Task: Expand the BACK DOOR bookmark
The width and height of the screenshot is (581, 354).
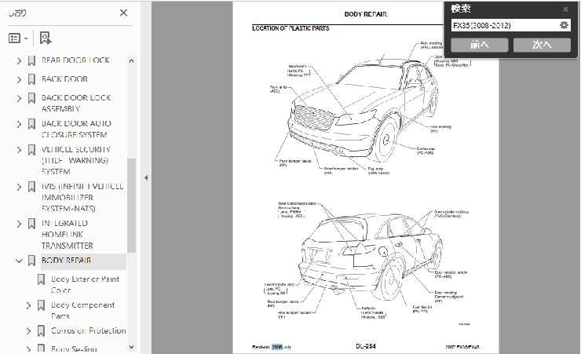Action: [19, 79]
